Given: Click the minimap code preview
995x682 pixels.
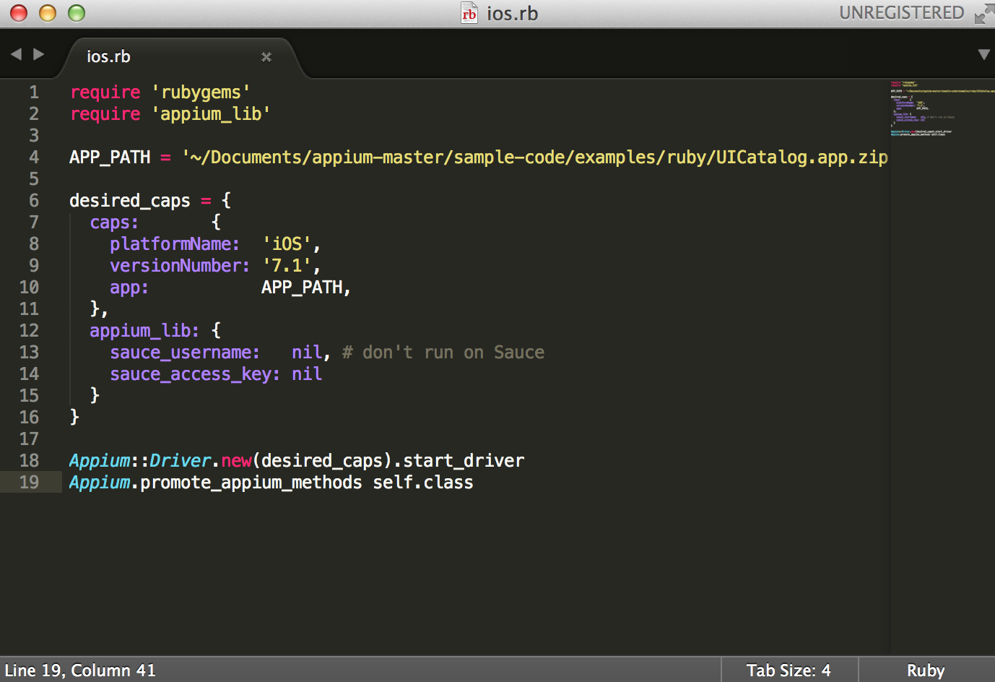Looking at the screenshot, I should tap(941, 108).
